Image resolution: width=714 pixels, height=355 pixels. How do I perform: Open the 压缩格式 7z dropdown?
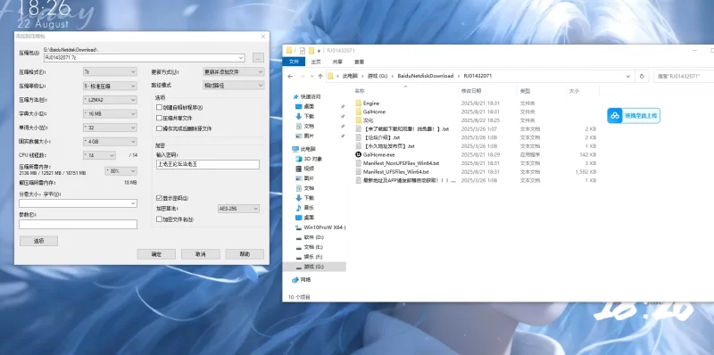(x=110, y=71)
